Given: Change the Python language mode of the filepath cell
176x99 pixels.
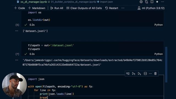Looking at the screenshot, I should click(x=158, y=54).
